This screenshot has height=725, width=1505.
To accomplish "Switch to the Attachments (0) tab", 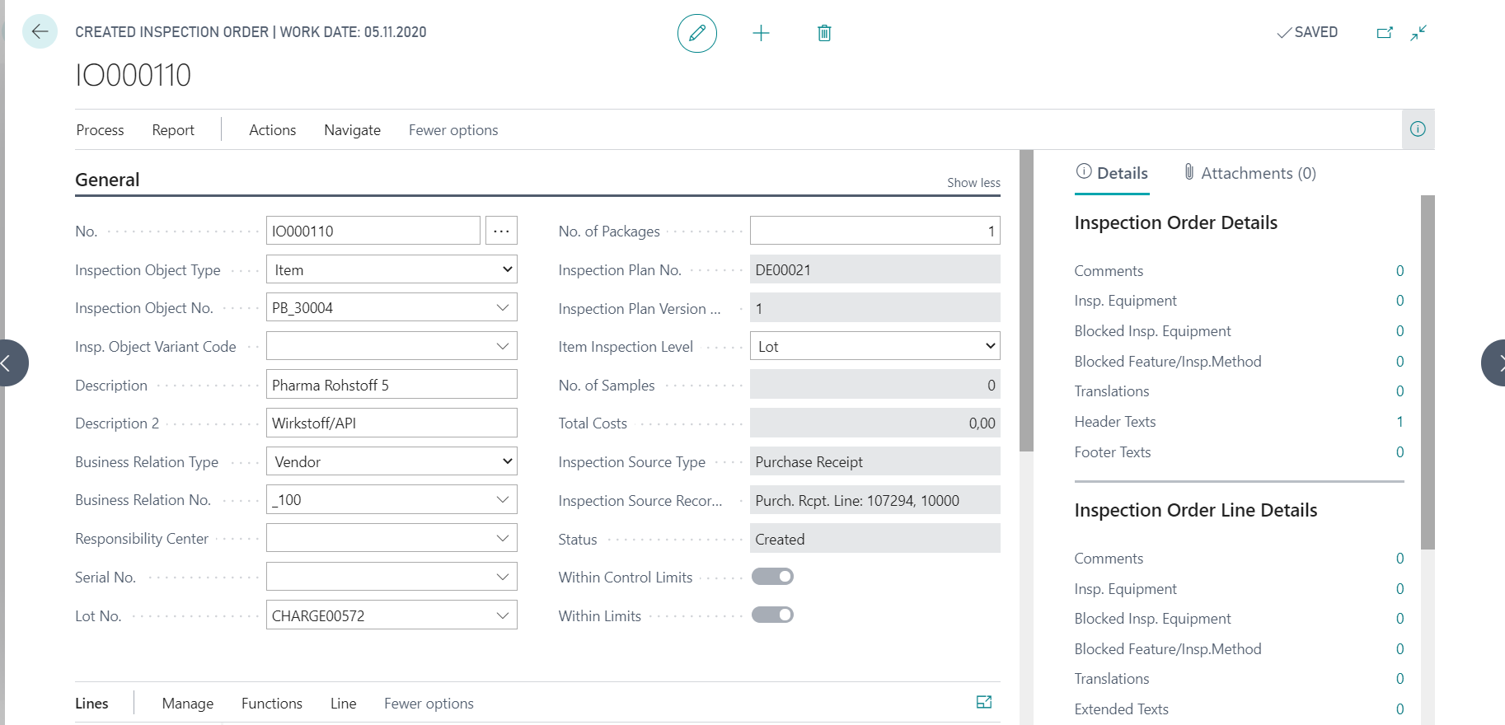I will pos(1249,173).
